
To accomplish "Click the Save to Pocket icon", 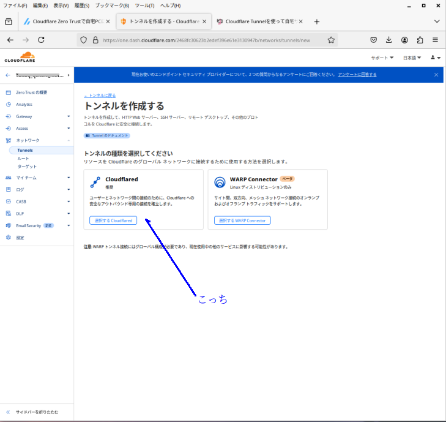I will (x=373, y=40).
